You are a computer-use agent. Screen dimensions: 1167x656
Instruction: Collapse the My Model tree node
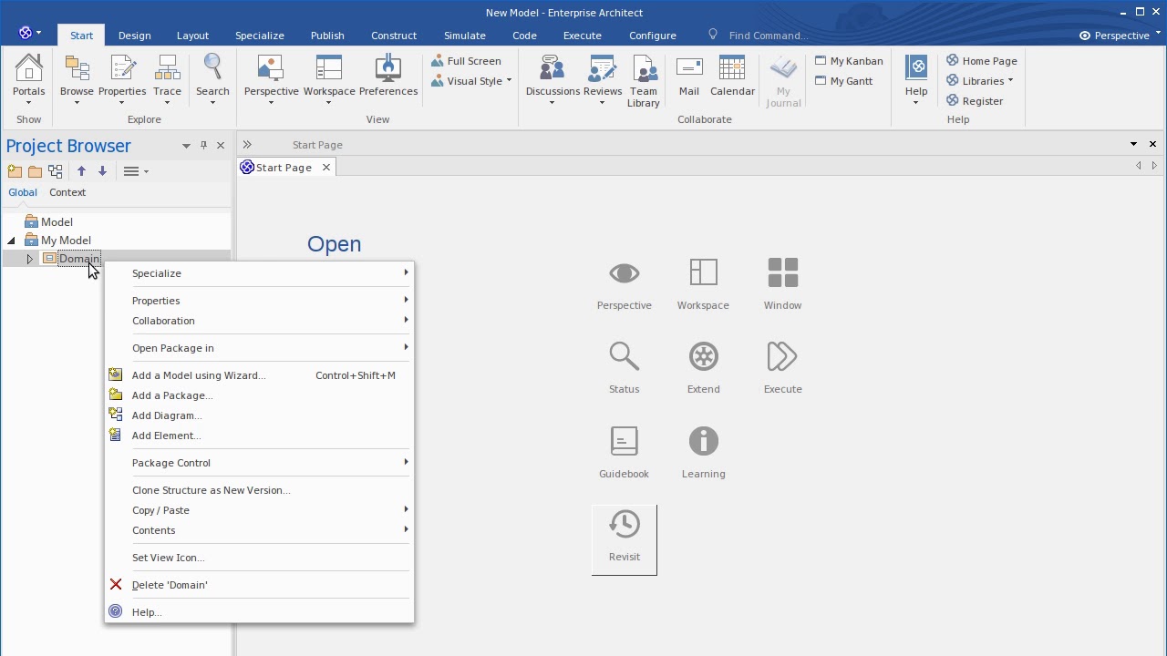click(11, 241)
